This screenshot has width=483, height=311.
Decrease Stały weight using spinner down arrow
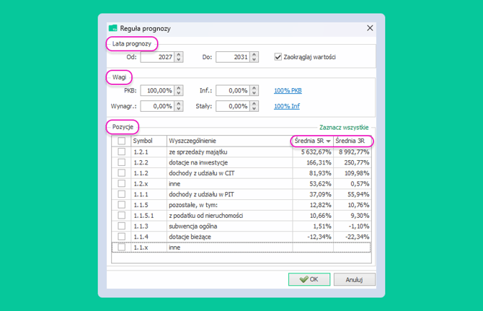point(254,109)
